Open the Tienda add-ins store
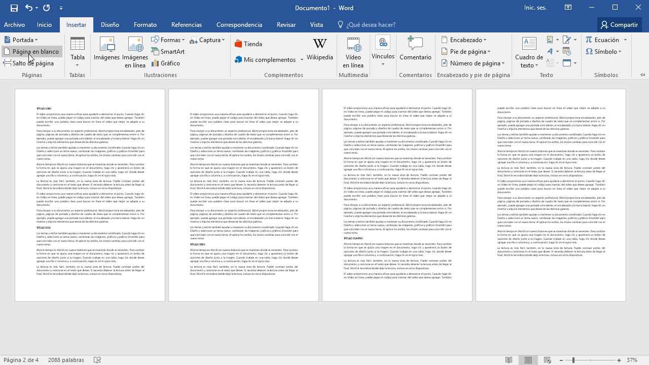649x365 pixels. [248, 44]
